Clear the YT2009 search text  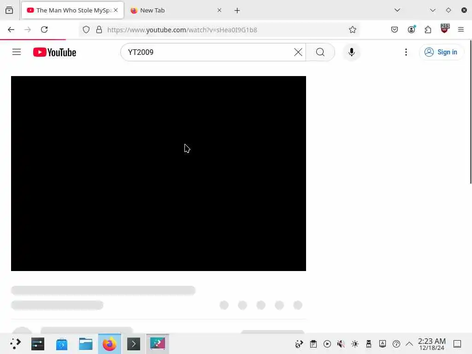[x=298, y=52]
